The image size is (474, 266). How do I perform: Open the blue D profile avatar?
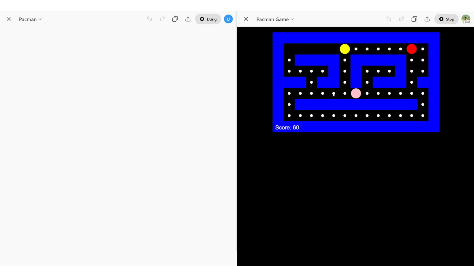228,19
